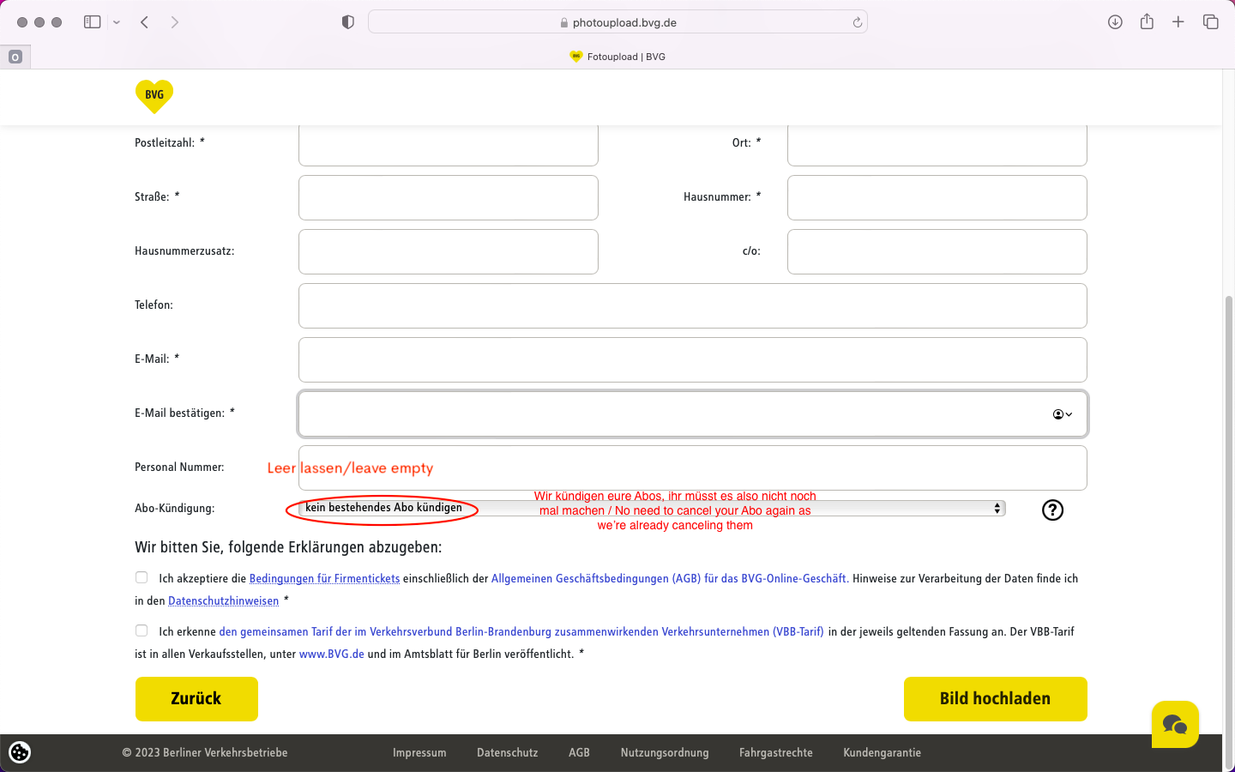The width and height of the screenshot is (1235, 772).
Task: Click the 'Wir bitten Sie, folgende Erklärungen abzugeben:' heading
Action: (x=288, y=547)
